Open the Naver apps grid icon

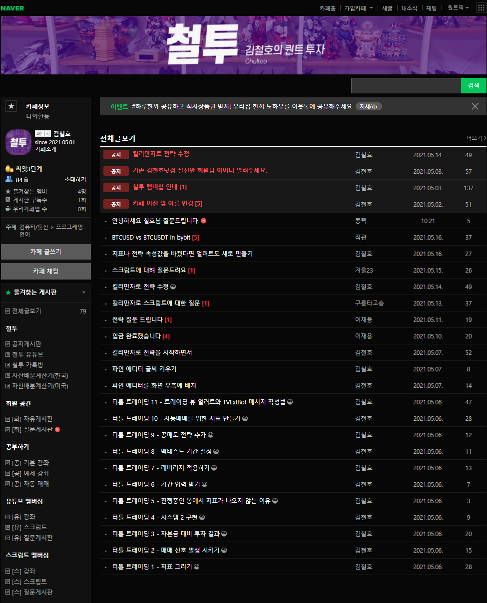(x=481, y=8)
